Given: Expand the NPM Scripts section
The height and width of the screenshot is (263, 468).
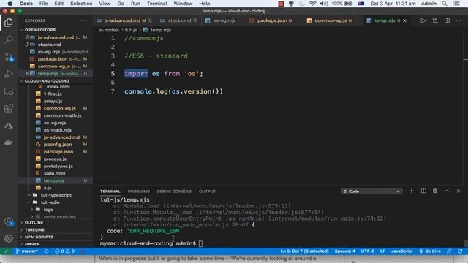Looking at the screenshot, I should click(x=39, y=237).
